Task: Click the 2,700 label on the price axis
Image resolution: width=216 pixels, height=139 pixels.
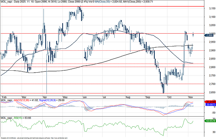Action: [209, 84]
